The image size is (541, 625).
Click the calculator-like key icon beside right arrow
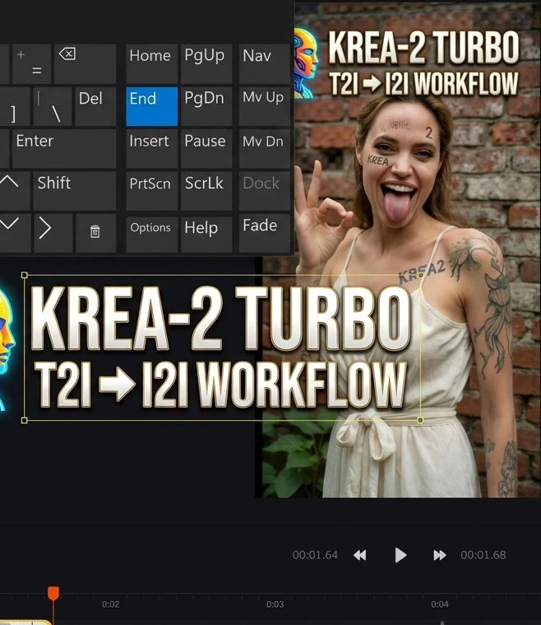pyautogui.click(x=95, y=233)
